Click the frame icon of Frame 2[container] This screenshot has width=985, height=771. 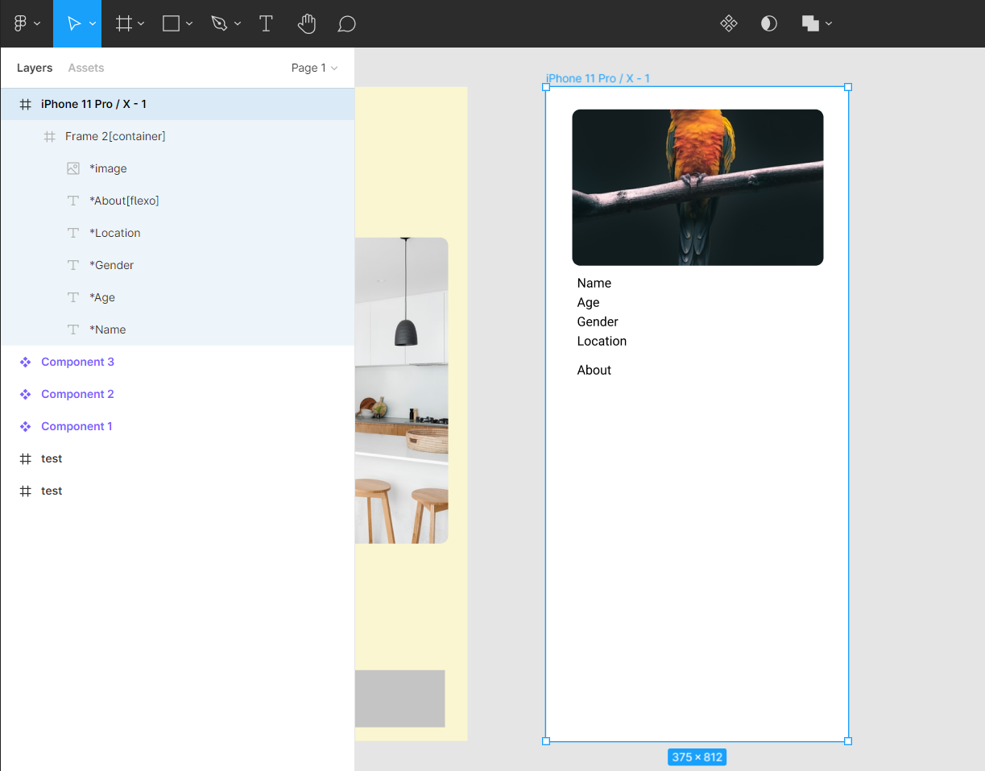49,136
